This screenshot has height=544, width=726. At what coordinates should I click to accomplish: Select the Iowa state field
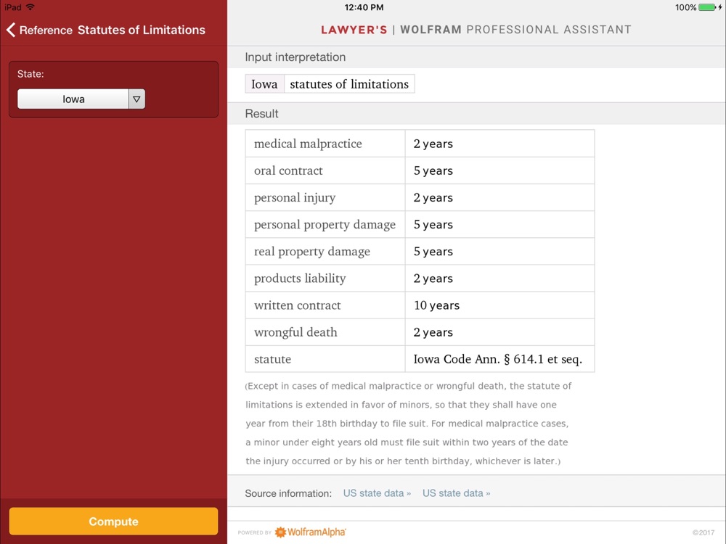(73, 99)
